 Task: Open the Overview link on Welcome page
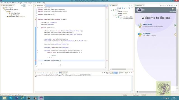[x=147, y=24]
